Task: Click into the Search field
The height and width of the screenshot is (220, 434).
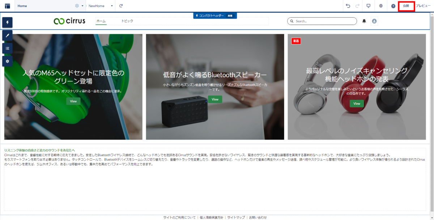Action: pyautogui.click(x=322, y=21)
